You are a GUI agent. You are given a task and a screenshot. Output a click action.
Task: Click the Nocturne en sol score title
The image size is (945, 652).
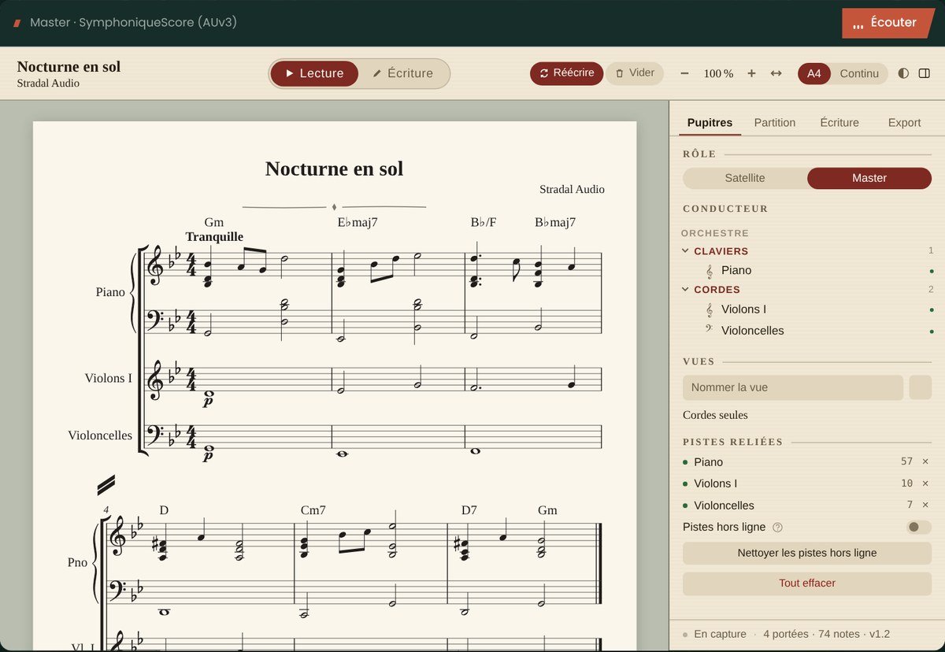point(334,169)
